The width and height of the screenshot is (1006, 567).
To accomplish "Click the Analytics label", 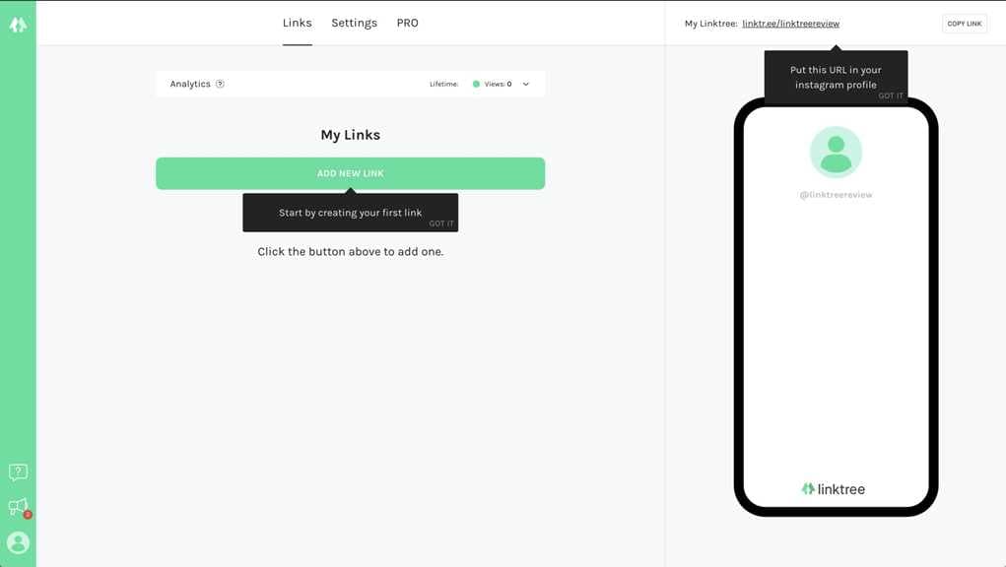I will 190,84.
